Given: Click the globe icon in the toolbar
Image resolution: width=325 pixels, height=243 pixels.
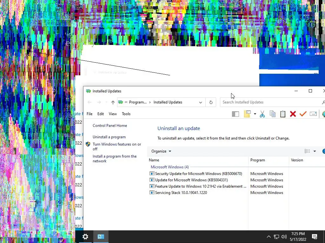Looking at the screenshot, I should (323, 114).
